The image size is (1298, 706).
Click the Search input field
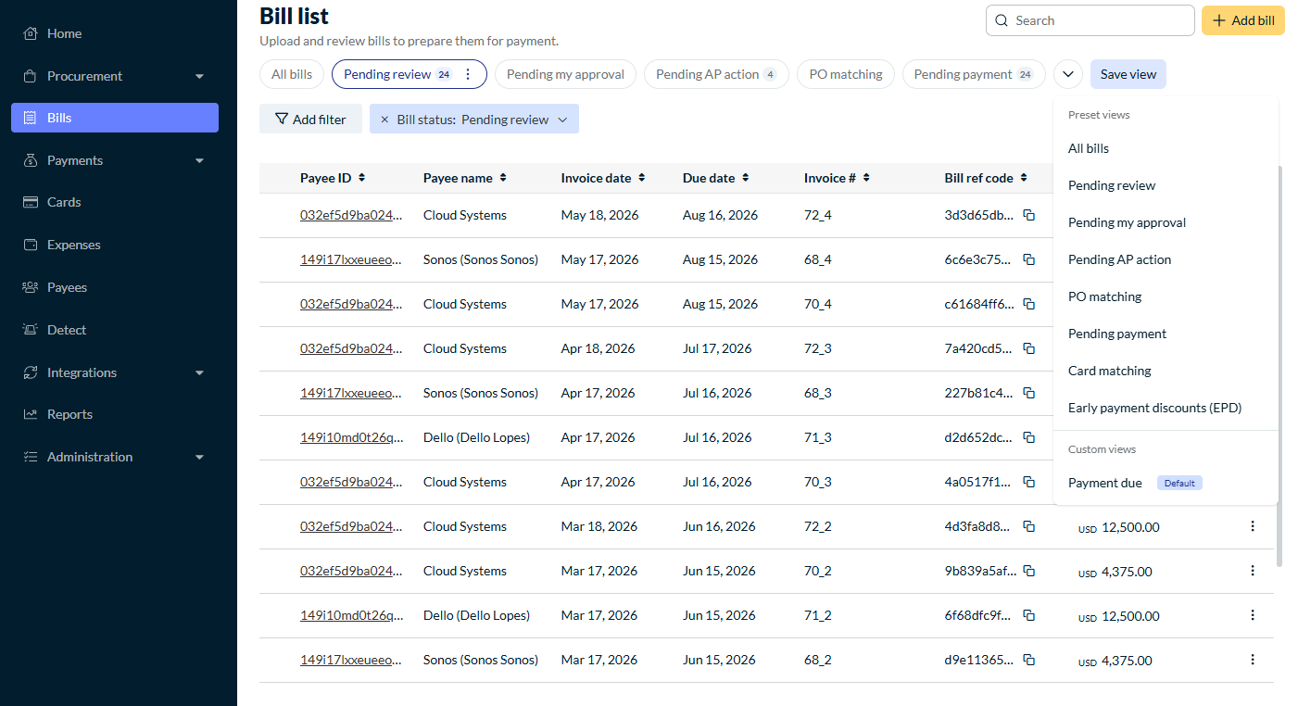tap(1090, 20)
